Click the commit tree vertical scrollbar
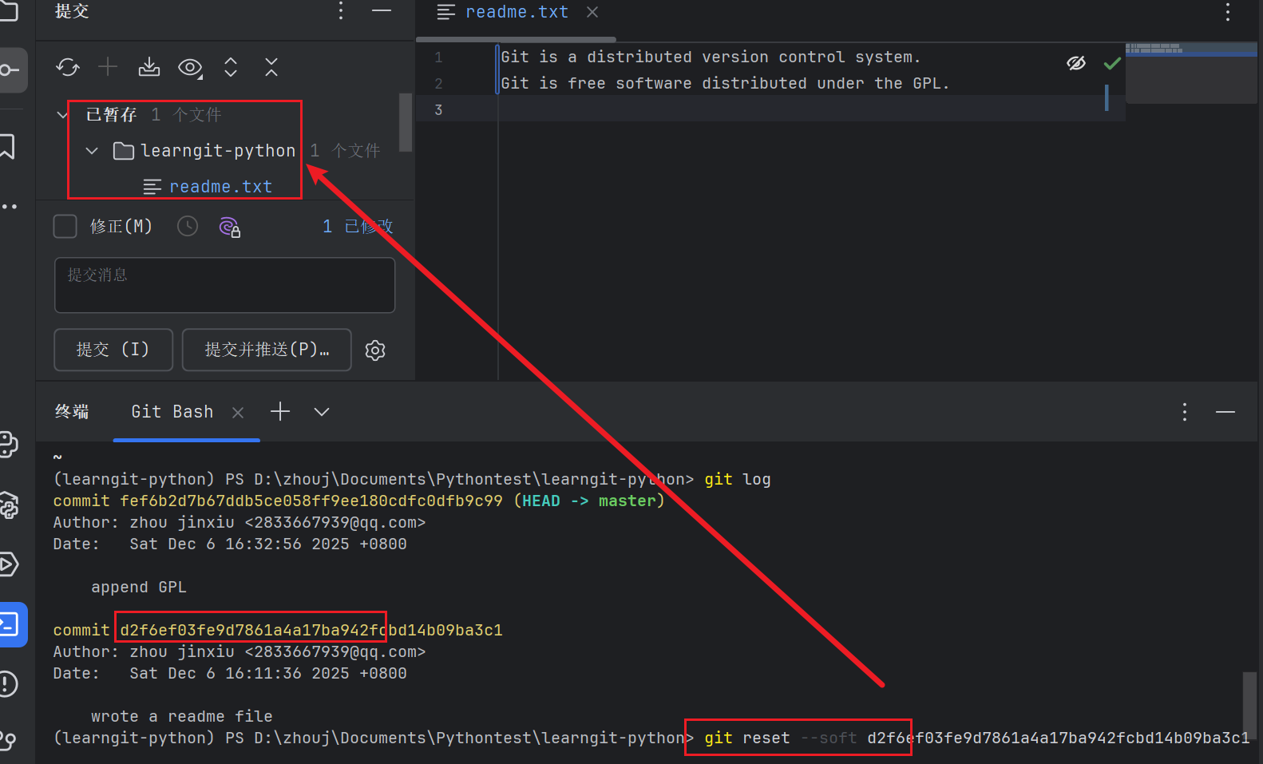This screenshot has width=1263, height=764. pos(406,123)
